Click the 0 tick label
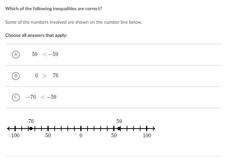The image size is (225, 158). [81, 136]
